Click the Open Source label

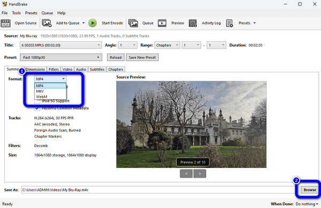[x=26, y=23]
